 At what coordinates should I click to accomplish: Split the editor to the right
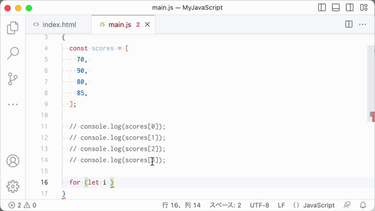pos(349,25)
